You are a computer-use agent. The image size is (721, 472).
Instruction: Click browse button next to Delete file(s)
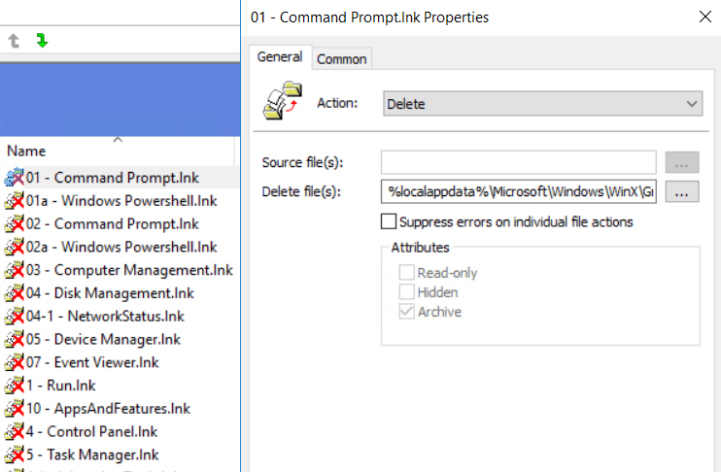click(x=682, y=191)
